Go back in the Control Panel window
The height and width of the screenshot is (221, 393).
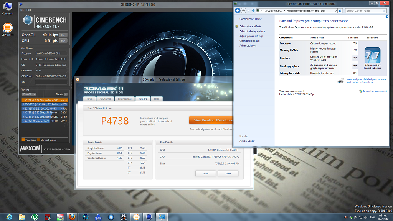[238, 10]
